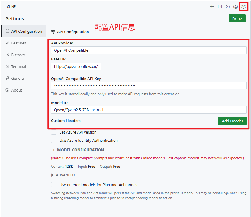Click Done to save settings
This screenshot has width=251, height=217.
point(237,18)
